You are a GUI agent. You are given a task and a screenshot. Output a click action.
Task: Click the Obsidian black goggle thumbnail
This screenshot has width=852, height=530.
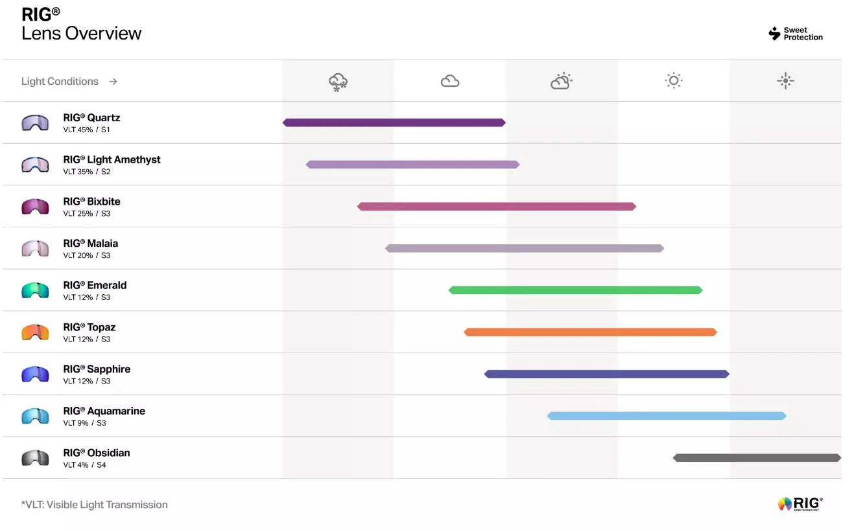click(x=35, y=458)
